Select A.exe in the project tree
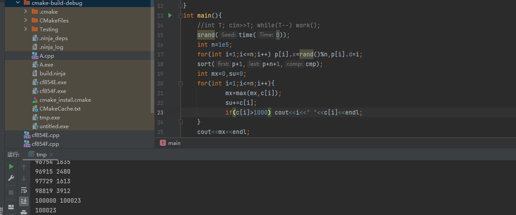Screen dimensions: 516x215 tap(46, 65)
